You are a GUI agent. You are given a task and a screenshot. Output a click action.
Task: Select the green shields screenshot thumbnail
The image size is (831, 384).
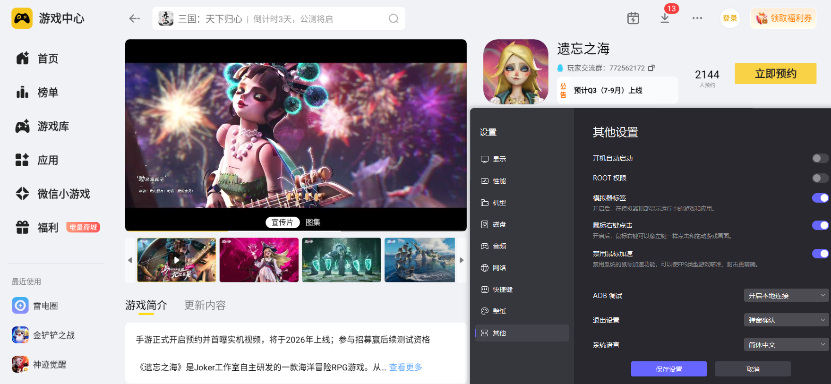[x=342, y=260]
